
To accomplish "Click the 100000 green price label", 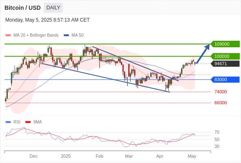I will coord(225,56).
